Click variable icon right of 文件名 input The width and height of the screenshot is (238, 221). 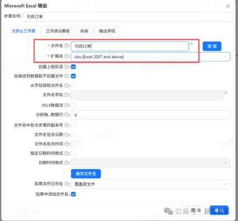191,44
